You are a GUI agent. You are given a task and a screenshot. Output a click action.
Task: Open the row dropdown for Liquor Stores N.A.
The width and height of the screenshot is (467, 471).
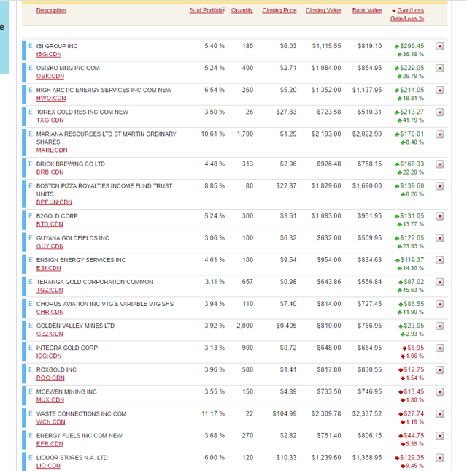tap(440, 458)
